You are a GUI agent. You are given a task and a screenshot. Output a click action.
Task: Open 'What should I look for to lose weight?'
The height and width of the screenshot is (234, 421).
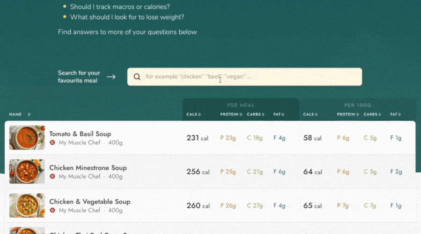pos(127,17)
